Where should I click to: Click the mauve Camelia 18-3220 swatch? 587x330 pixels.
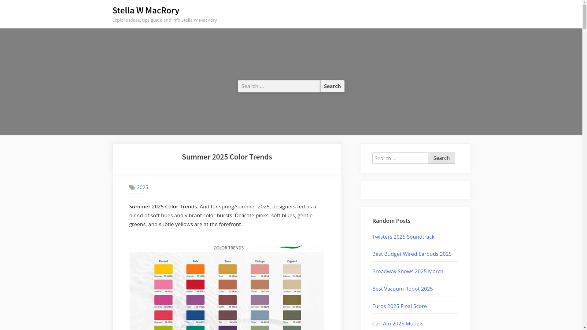pos(260,300)
